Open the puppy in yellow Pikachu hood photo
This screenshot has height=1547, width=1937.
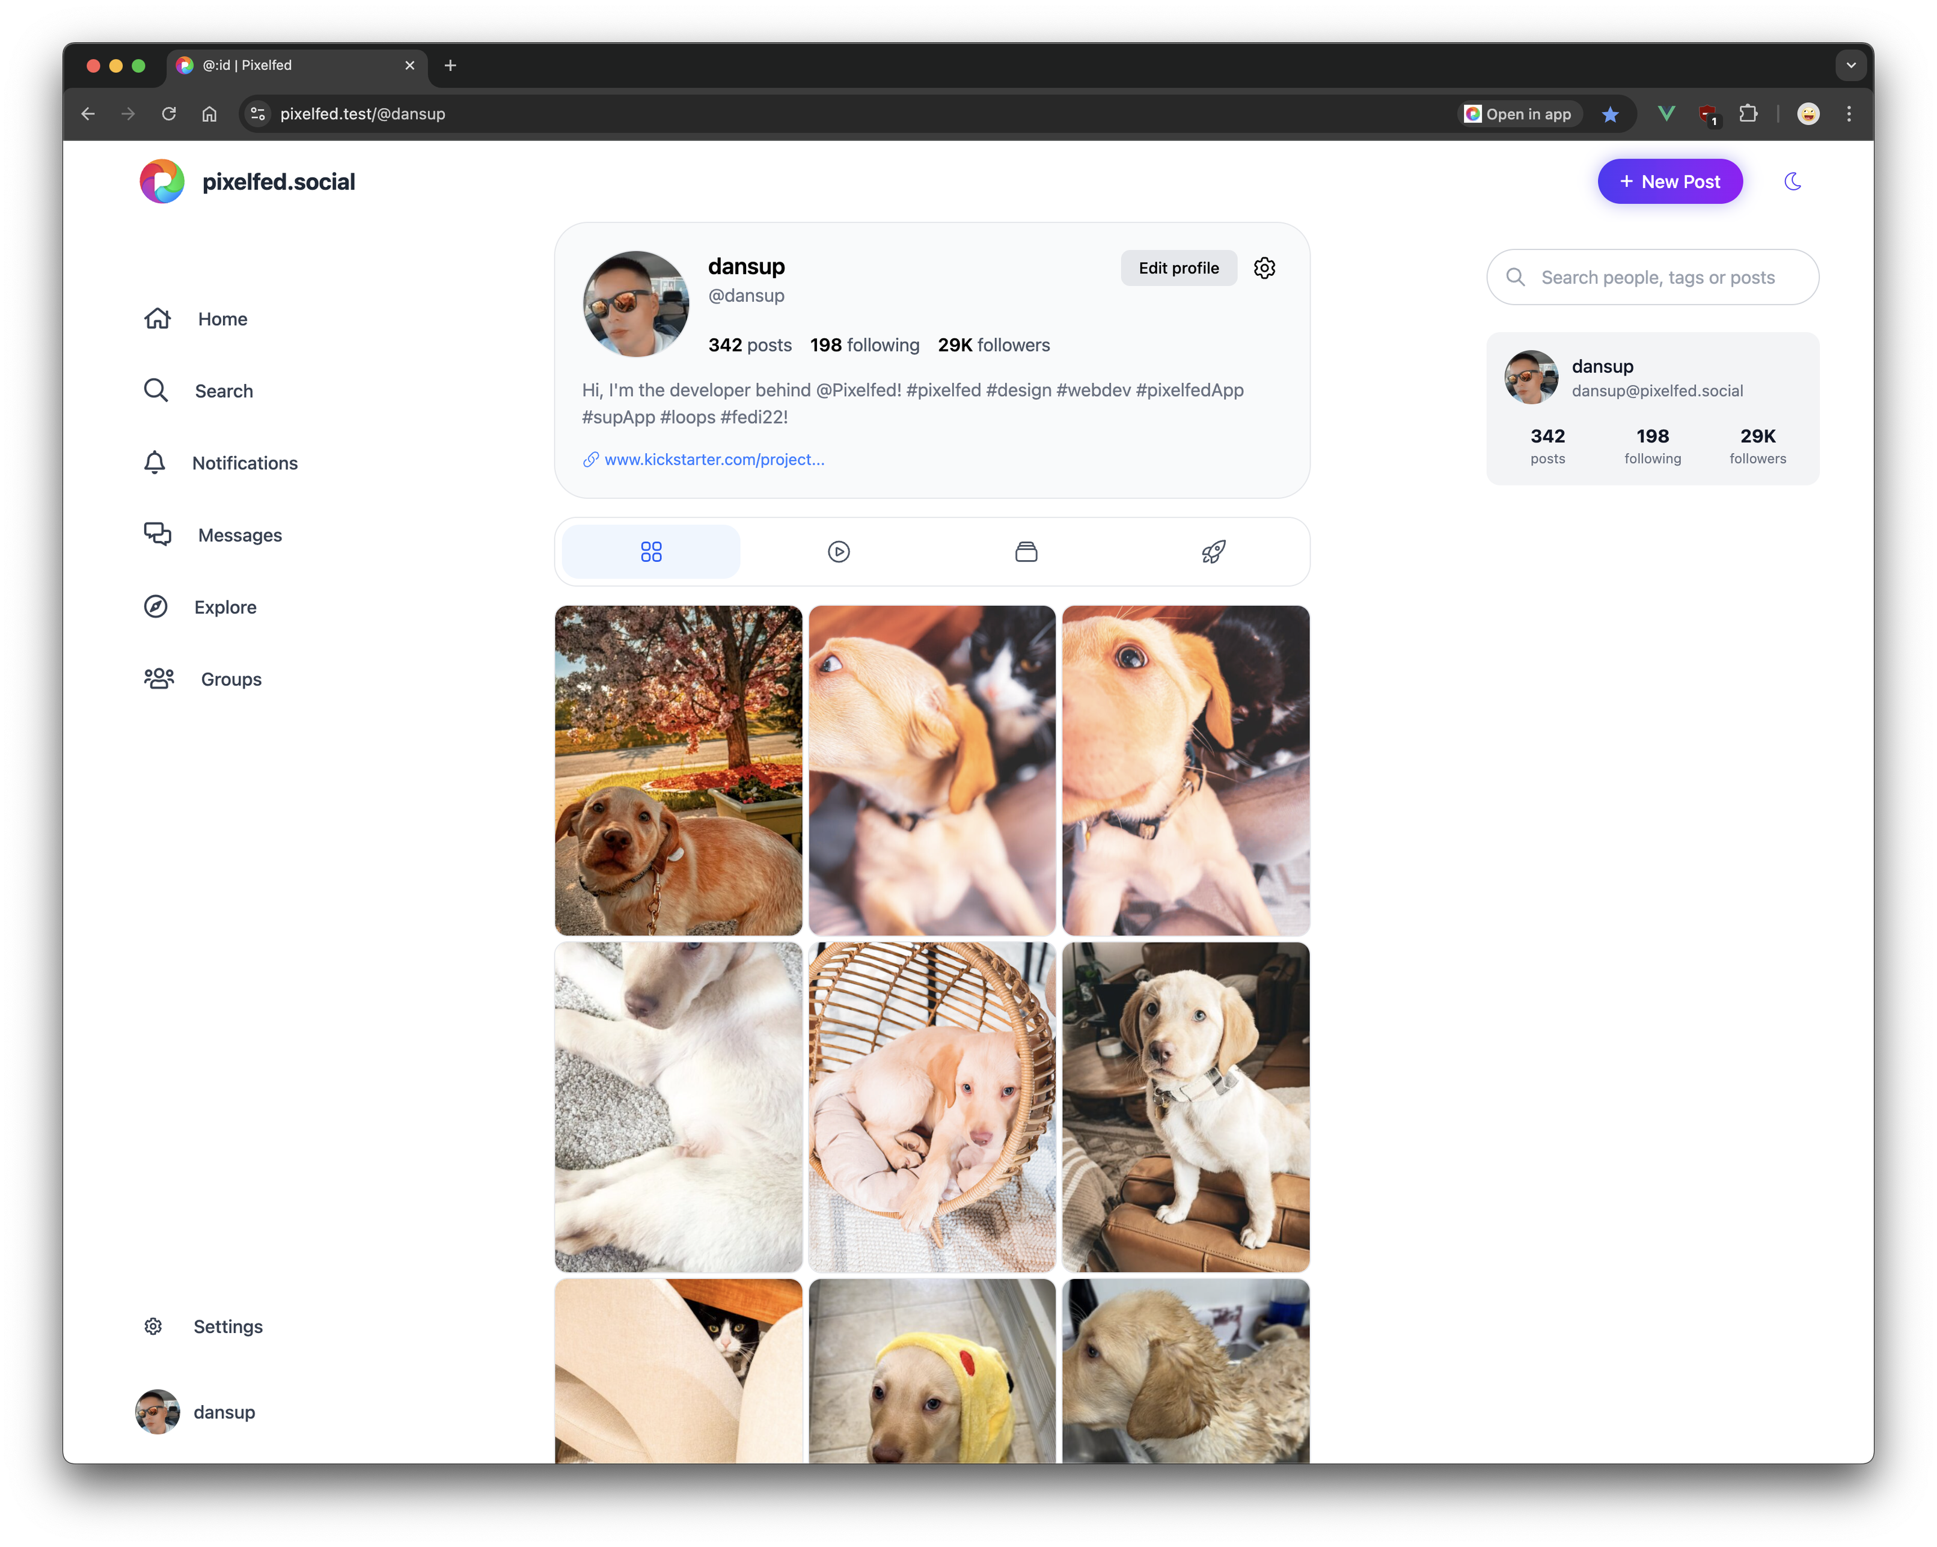[932, 1370]
